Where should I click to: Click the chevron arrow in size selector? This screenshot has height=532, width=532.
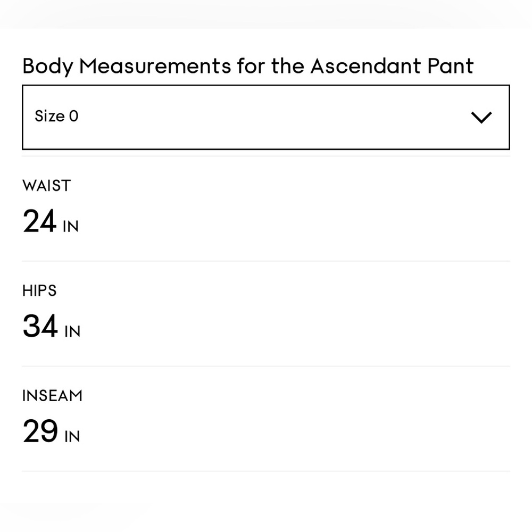[x=481, y=118]
